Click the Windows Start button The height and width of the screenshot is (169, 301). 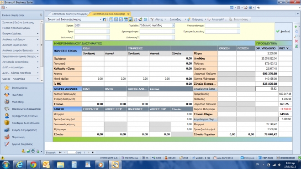[5, 164]
